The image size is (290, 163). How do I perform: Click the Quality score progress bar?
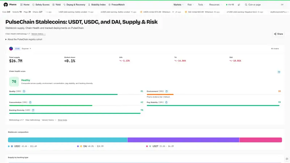pos(76,95)
